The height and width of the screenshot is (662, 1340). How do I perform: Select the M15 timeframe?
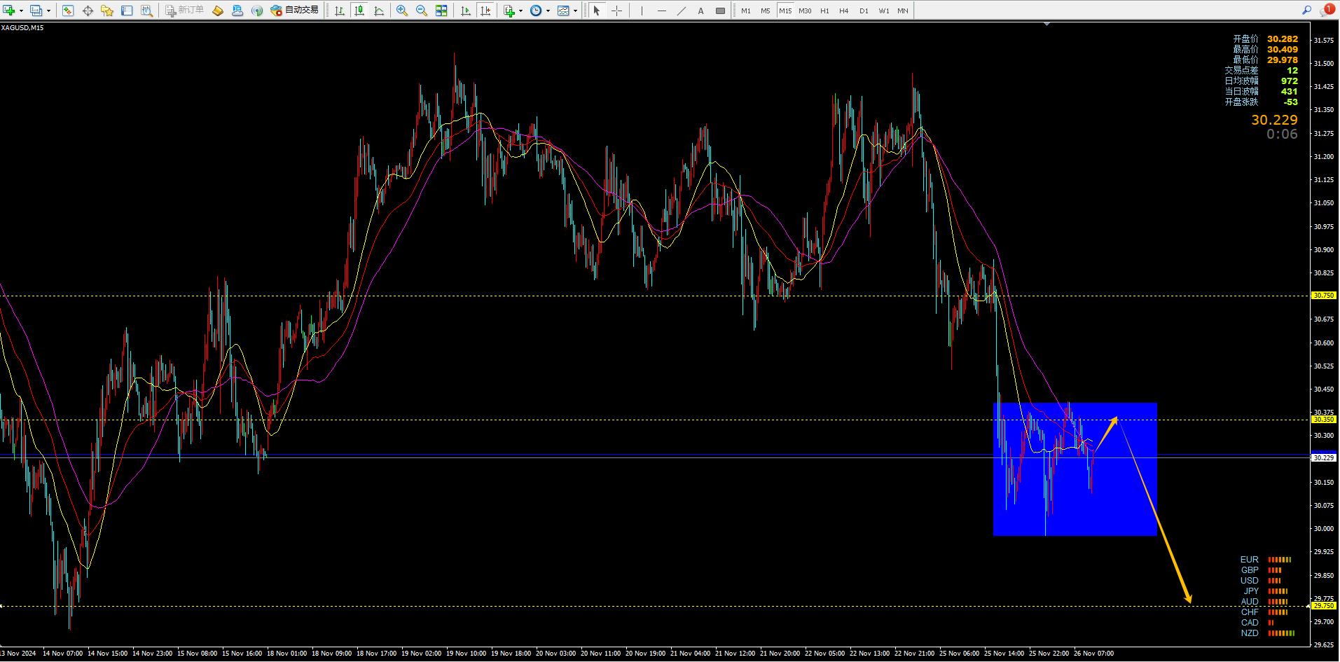pyautogui.click(x=785, y=11)
